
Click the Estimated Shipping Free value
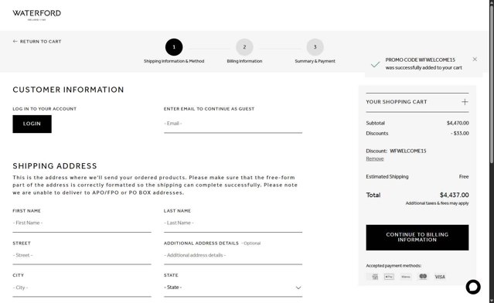coord(463,177)
